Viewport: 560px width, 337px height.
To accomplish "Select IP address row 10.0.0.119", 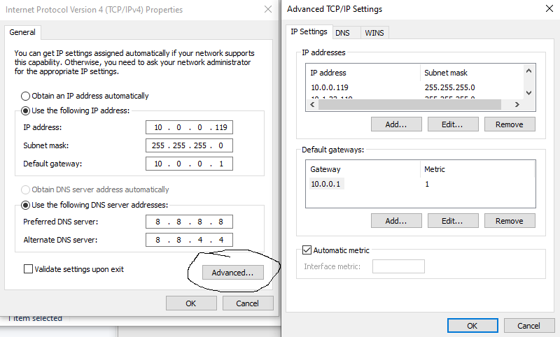I will click(x=330, y=87).
